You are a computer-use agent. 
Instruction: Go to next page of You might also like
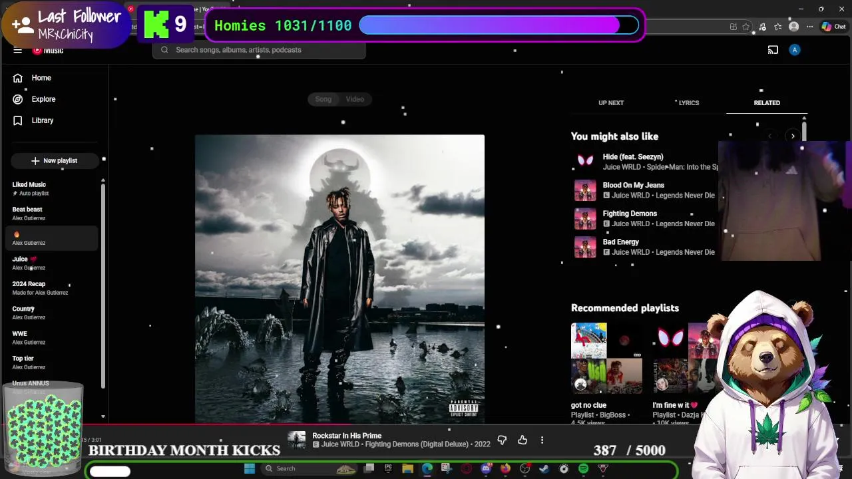pos(793,136)
